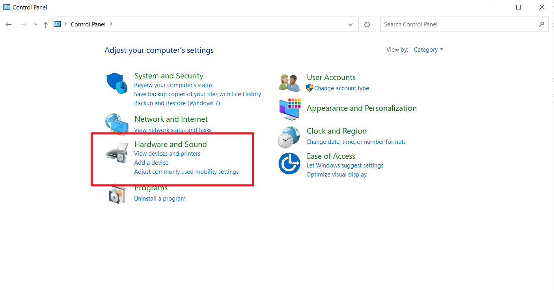Open the Network and Internet heading
Image resolution: width=554 pixels, height=290 pixels.
pyautogui.click(x=171, y=119)
